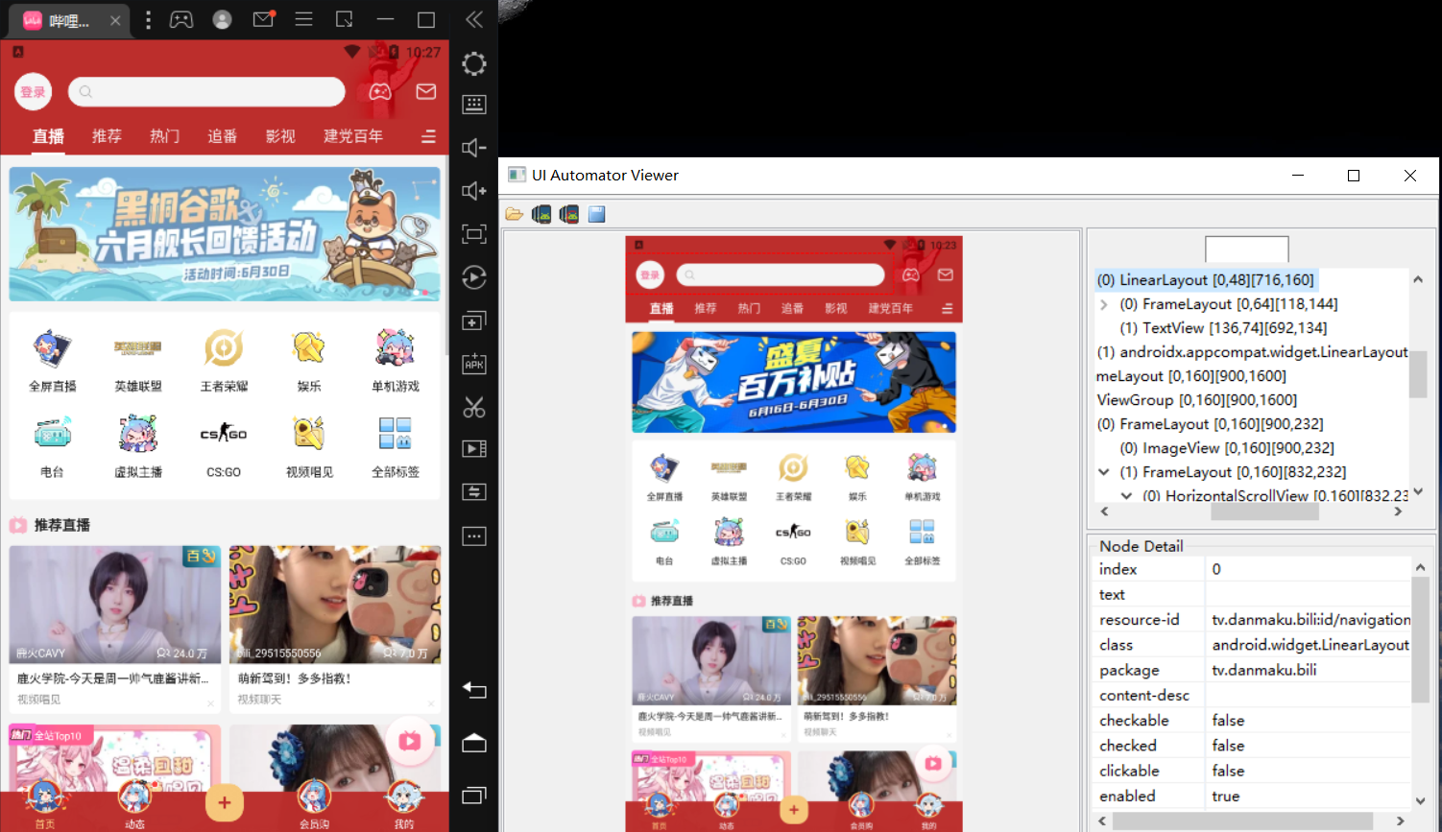
Task: Switch to the 推荐 tab in Bilibili
Action: coord(106,135)
